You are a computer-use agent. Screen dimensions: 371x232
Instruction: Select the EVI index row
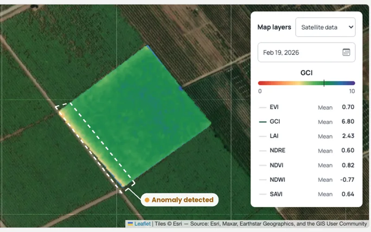(307, 107)
